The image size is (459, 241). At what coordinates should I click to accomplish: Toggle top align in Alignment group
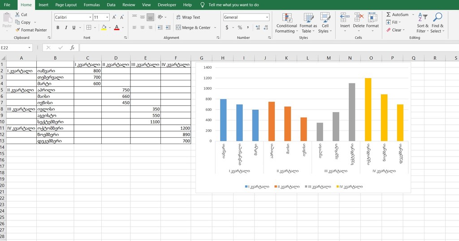tap(134, 17)
